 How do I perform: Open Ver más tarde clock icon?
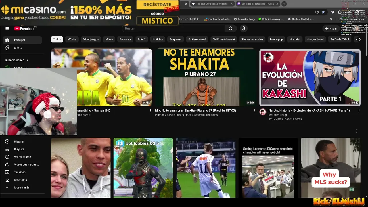pos(7,157)
